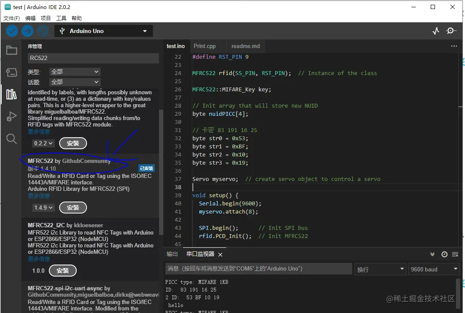Click the 已安装 installed badge
This screenshot has height=313, width=465.
pyautogui.click(x=147, y=168)
